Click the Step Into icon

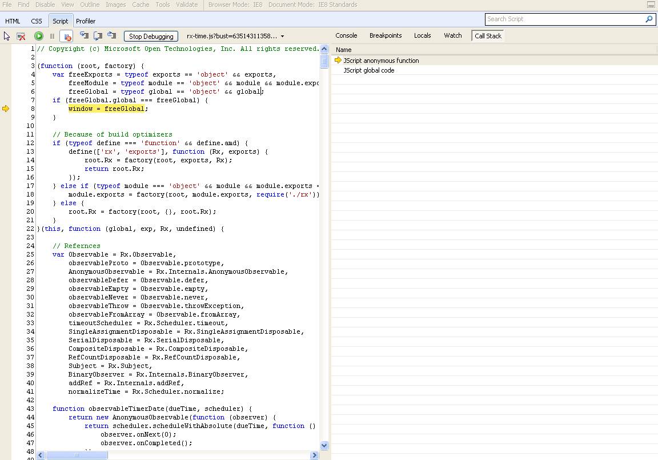(x=84, y=35)
